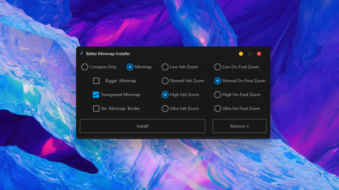The width and height of the screenshot is (339, 190).
Task: Select Low Veh Zoom
Action: (165, 67)
